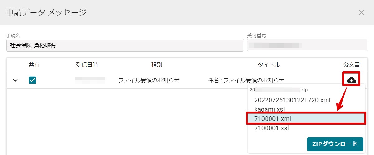Select 7100001.xml from file list

(306, 119)
